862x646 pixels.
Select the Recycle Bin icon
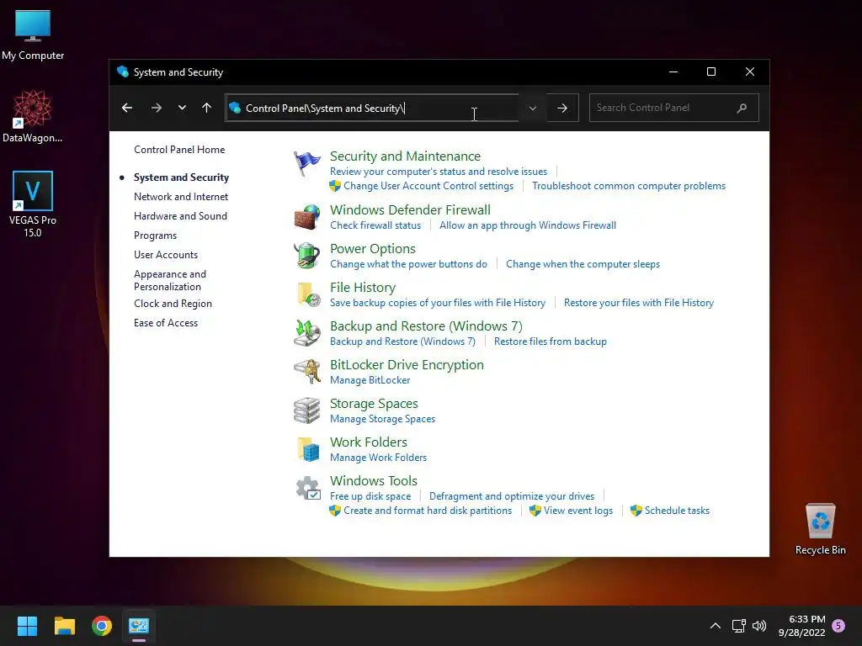(820, 529)
